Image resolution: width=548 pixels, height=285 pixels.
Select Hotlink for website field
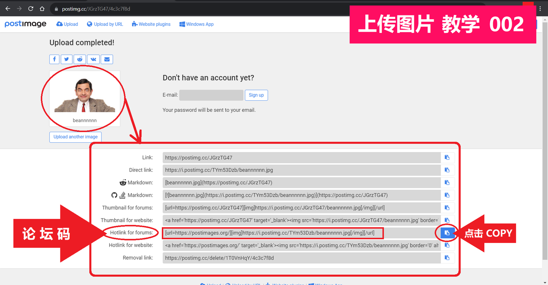(x=301, y=246)
